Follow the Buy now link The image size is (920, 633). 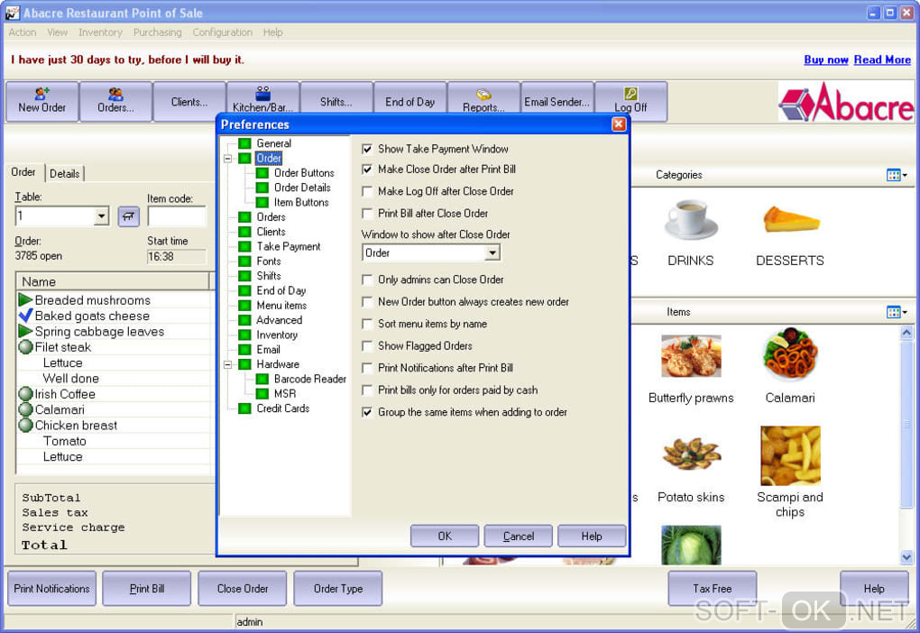click(x=826, y=60)
